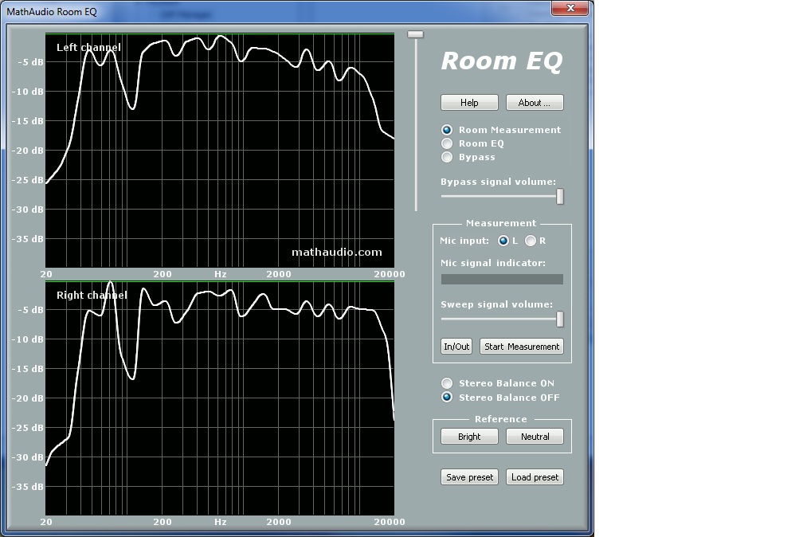Screen dimensions: 803x537
Task: Enable Stereo Balance ON
Action: coord(447,383)
